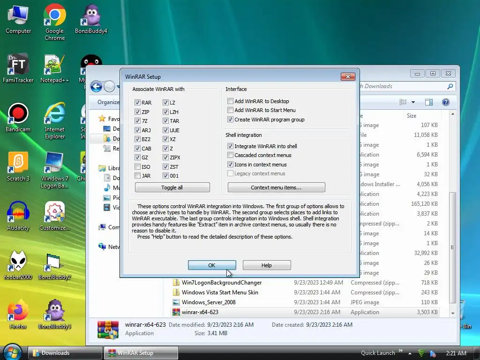Click the Explorer back navigation arrow
Viewport: 480px width, 360px height.
(x=96, y=87)
